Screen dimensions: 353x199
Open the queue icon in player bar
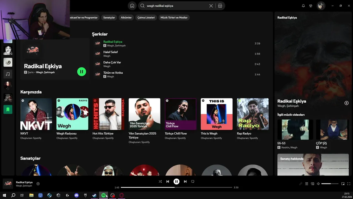[307, 184]
